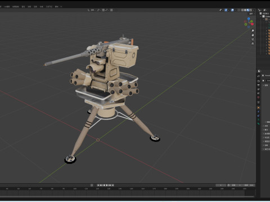Open the orange Object properties tab

(259, 108)
